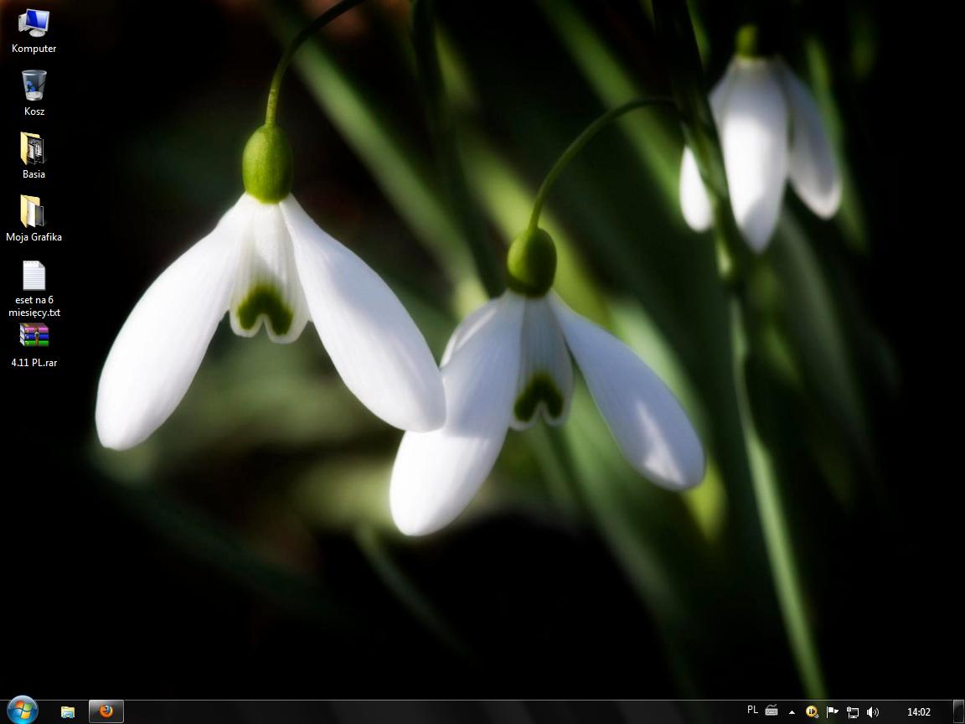Open the Windows Start menu orb
Screen dimensions: 965x724
pos(22,711)
